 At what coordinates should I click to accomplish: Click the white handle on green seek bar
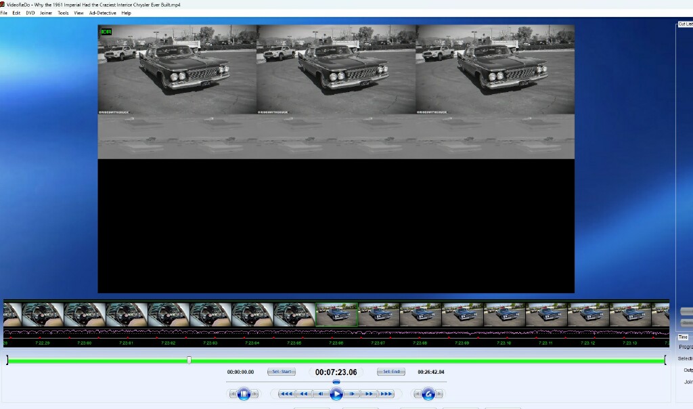[189, 360]
